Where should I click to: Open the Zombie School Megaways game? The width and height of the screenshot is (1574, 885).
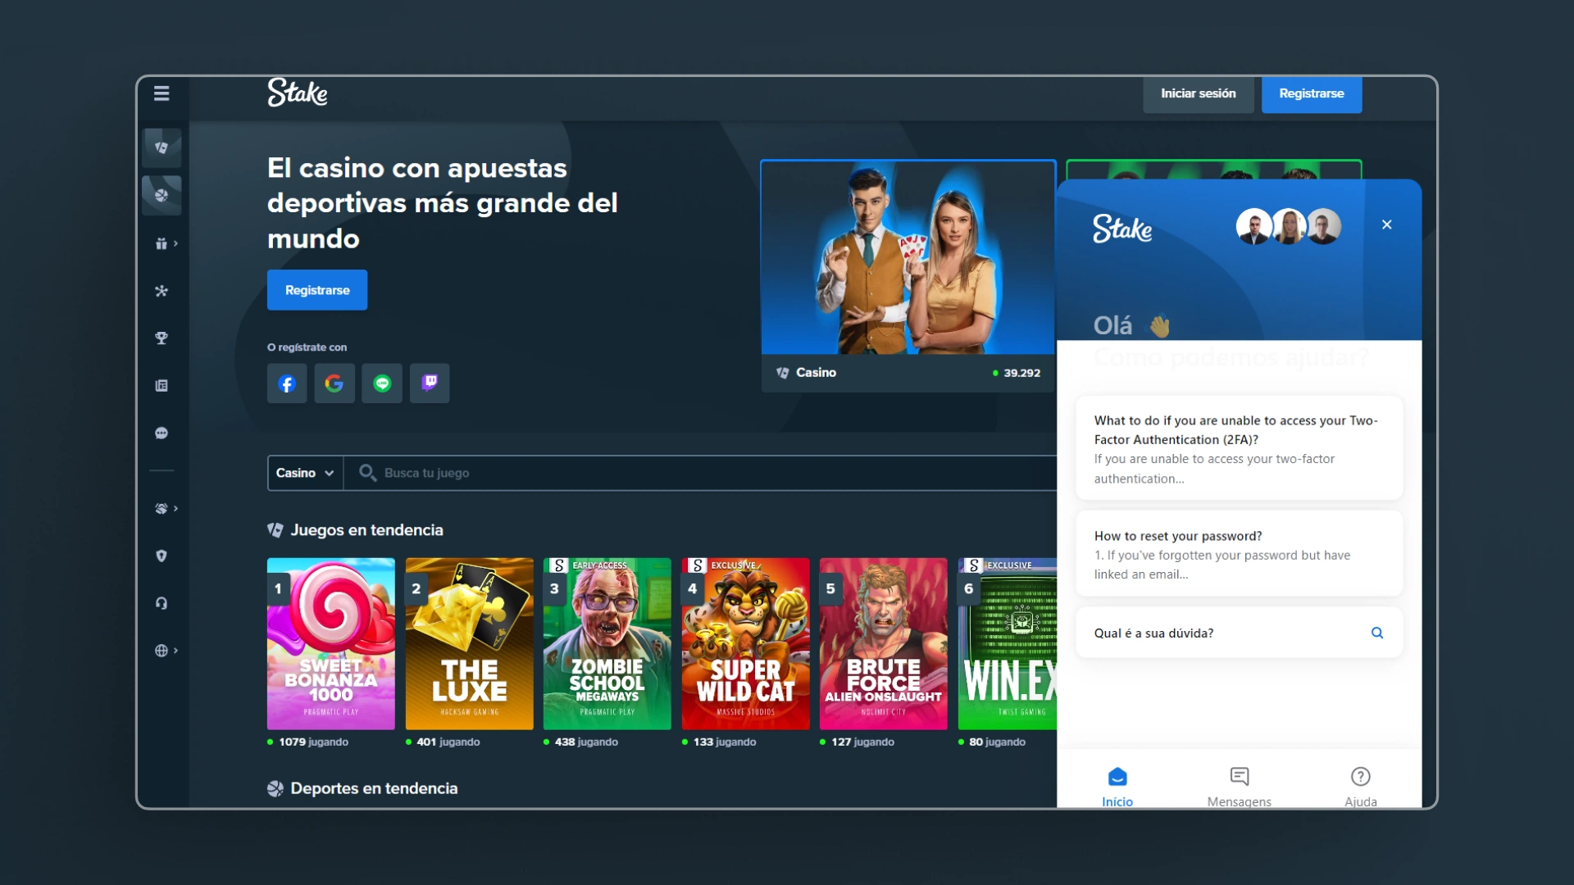pos(607,644)
